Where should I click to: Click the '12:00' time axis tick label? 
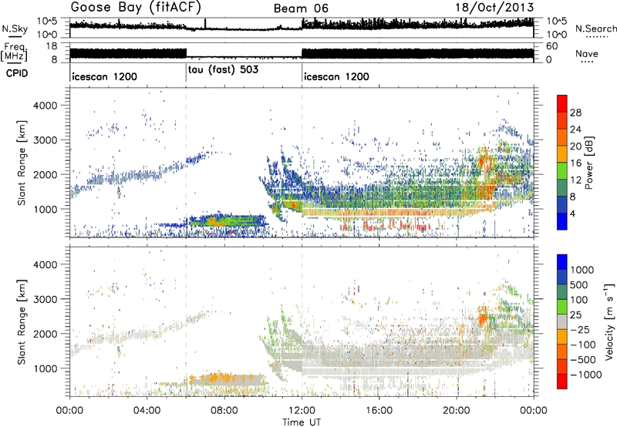pos(302,411)
